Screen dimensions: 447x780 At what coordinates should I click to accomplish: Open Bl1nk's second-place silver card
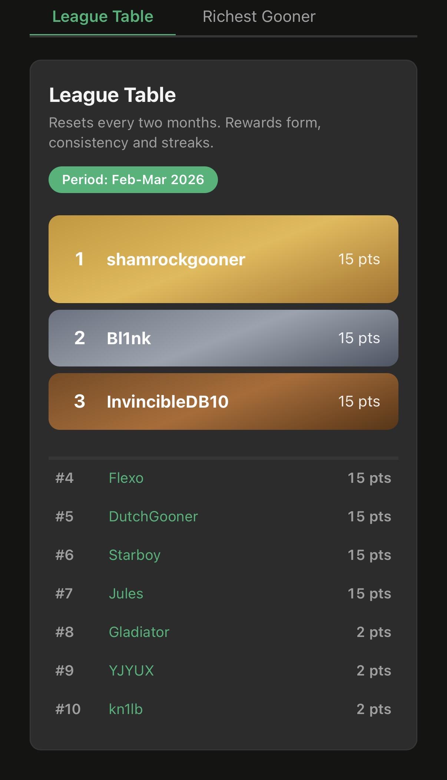(223, 338)
